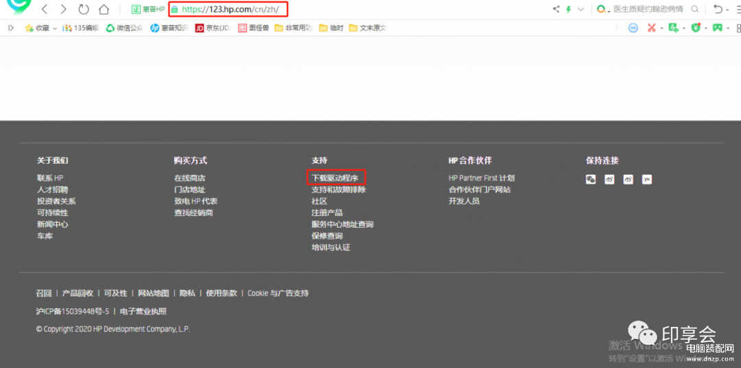This screenshot has height=368, width=741.
Task: Click the 123.hp.com address bar
Action: (x=228, y=9)
